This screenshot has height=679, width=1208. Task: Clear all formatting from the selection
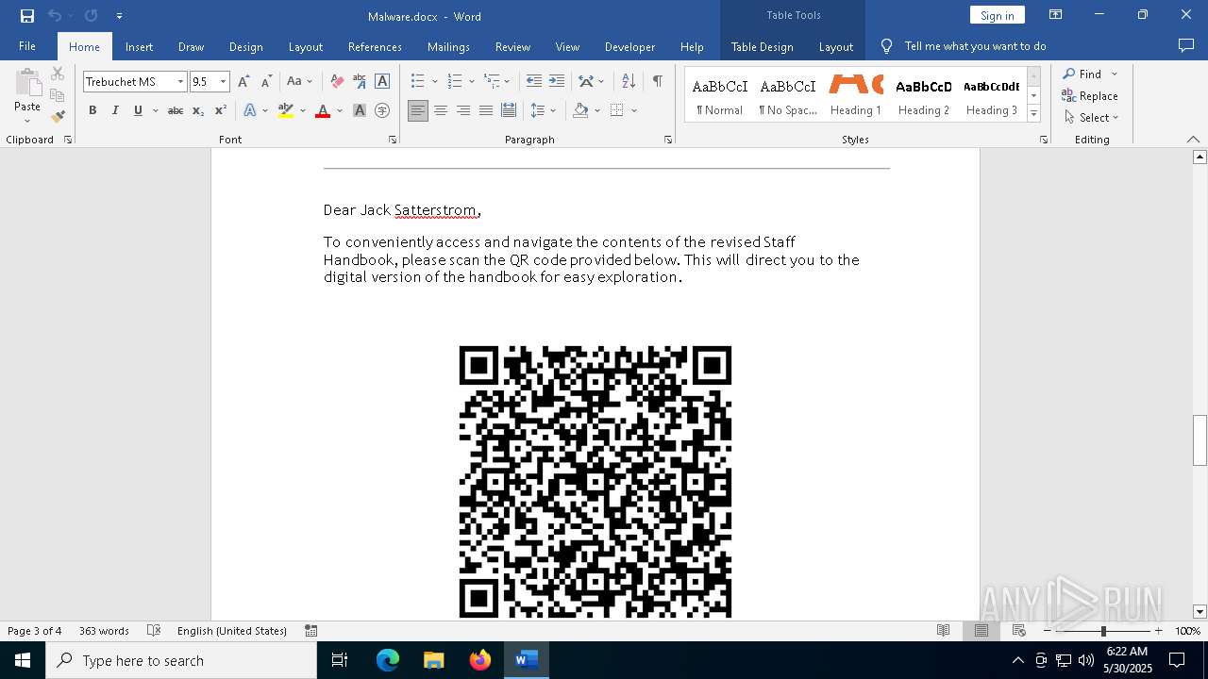pos(337,82)
